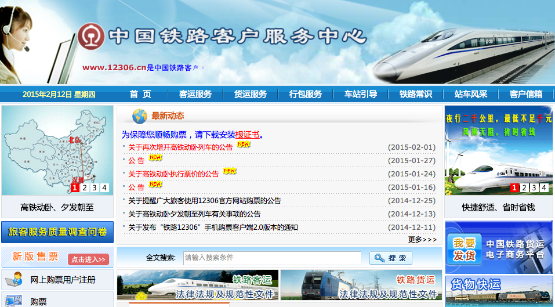Click the 高铁动卧、夕发朝至 caption
Screen dimensions: 555x307
pyautogui.click(x=57, y=207)
